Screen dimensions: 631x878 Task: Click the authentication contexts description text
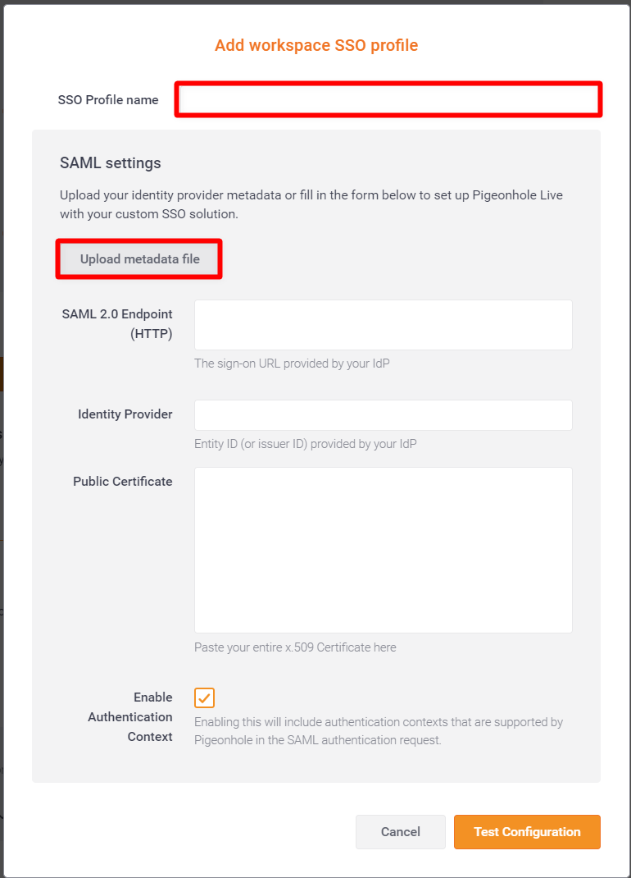379,730
